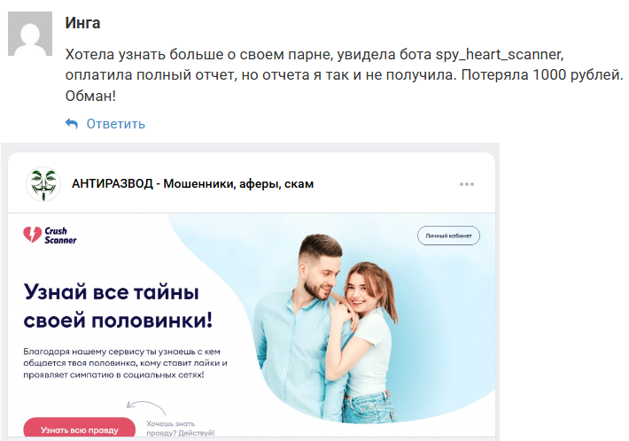The image size is (629, 441).
Task: Open the Личный кабинет button
Action: point(448,236)
